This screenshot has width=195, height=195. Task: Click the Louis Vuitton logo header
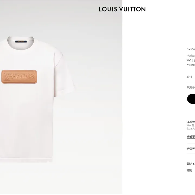pos(122,9)
